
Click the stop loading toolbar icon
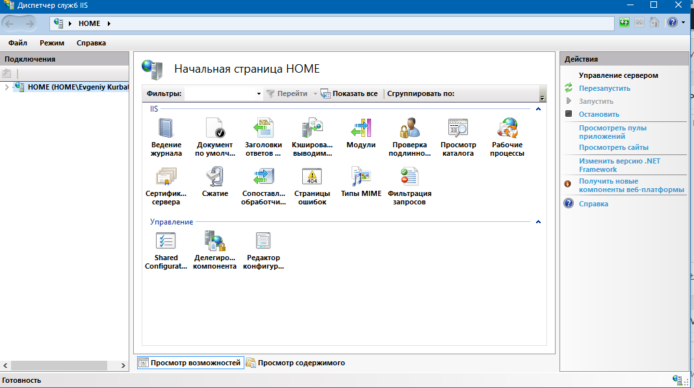pos(639,22)
